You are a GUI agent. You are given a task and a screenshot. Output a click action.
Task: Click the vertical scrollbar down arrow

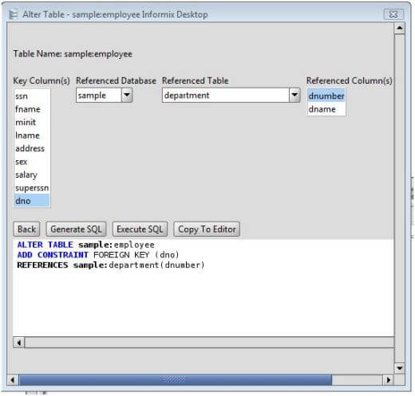400,368
